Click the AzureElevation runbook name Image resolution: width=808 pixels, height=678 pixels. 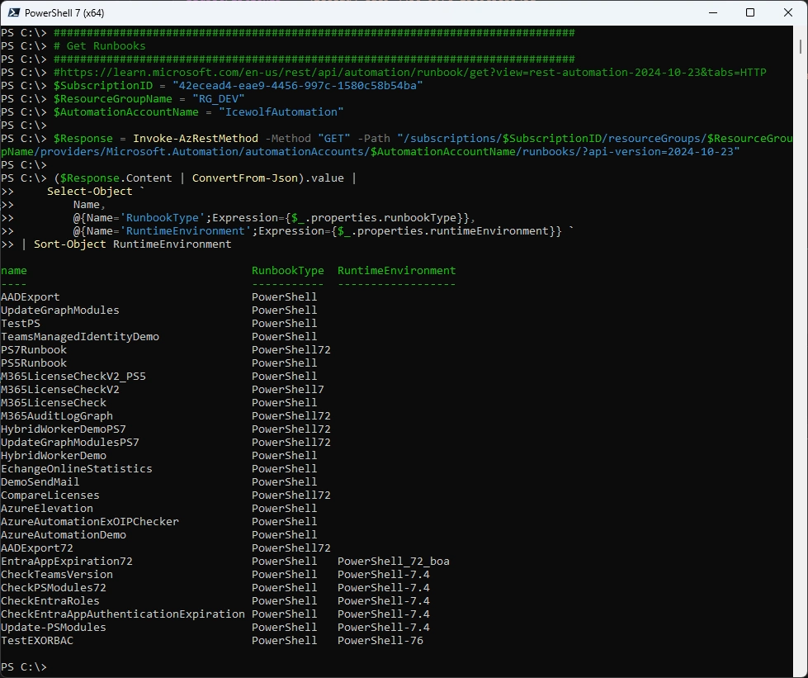(x=47, y=509)
